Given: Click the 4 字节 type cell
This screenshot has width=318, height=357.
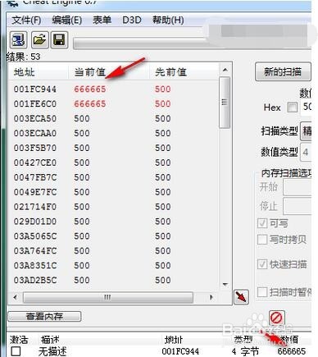Looking at the screenshot, I should pyautogui.click(x=245, y=351).
